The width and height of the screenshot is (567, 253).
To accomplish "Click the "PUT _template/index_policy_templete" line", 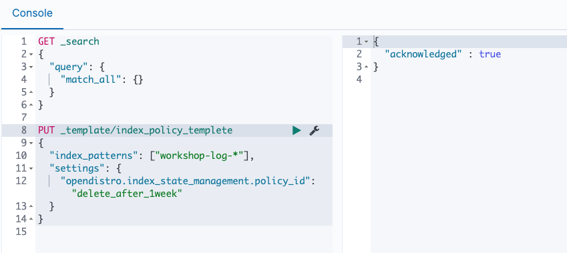I will point(136,130).
